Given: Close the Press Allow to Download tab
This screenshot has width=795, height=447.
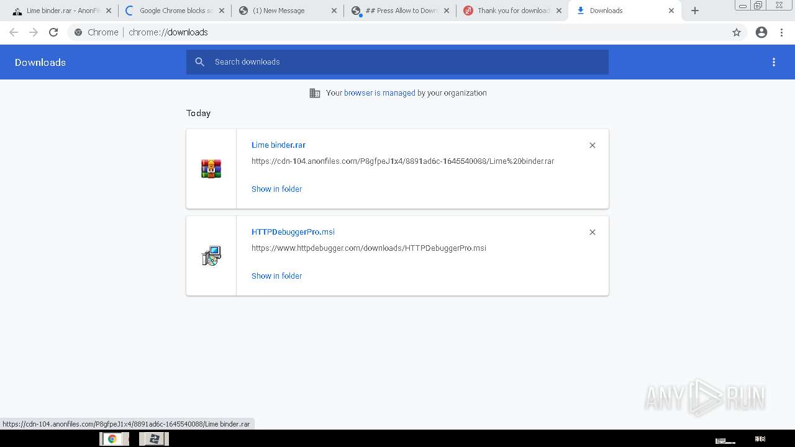Looking at the screenshot, I should click(447, 11).
